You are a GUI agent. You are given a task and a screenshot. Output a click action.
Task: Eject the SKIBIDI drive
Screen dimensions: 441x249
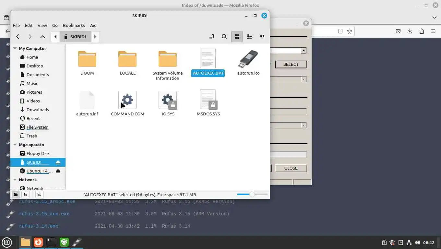[58, 162]
